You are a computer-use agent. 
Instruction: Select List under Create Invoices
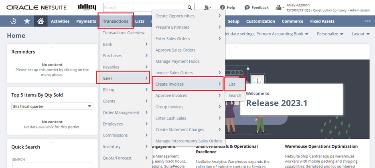[232, 84]
